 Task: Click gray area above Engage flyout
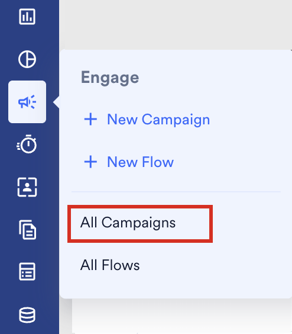point(176,24)
